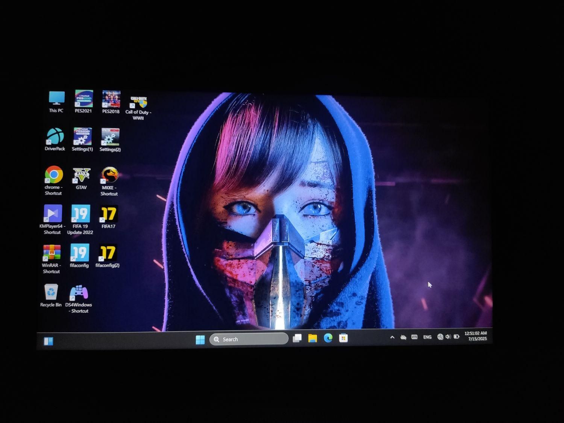The width and height of the screenshot is (564, 423).
Task: Open Task View on the taskbar
Action: [x=297, y=338]
